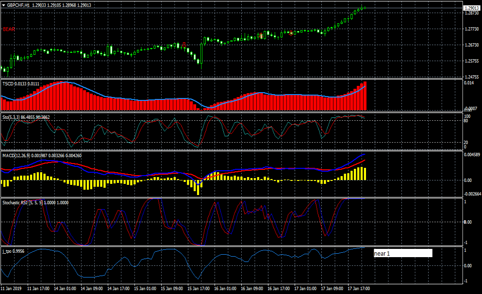This screenshot has height=294, width=482.
Task: Click the small red marker on the candlesticks
Action: [x=183, y=44]
